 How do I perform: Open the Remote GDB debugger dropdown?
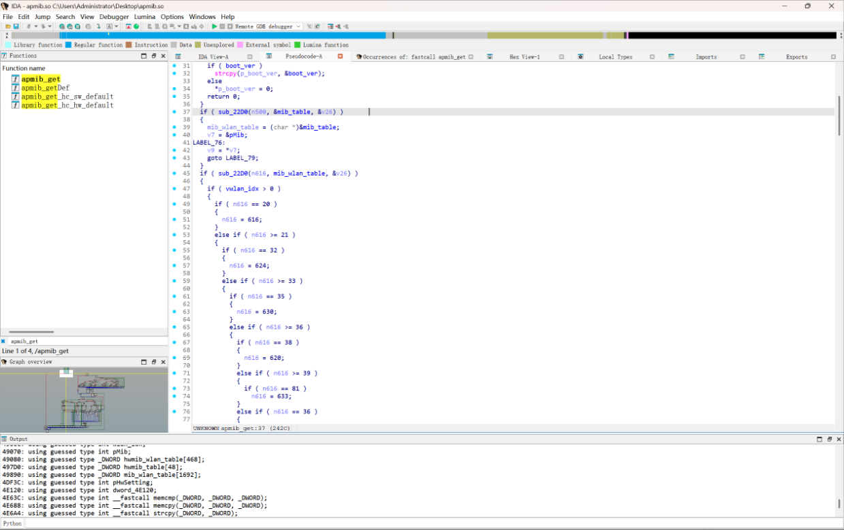click(x=298, y=27)
